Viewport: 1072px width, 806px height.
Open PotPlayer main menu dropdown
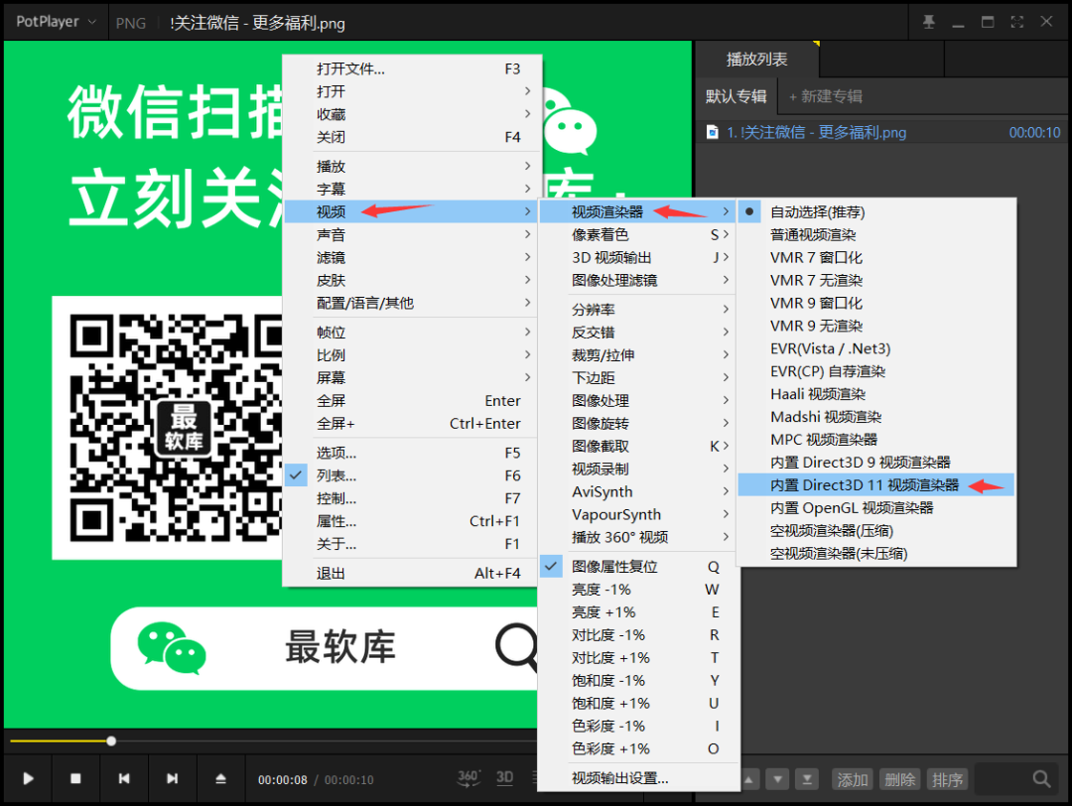coord(56,22)
